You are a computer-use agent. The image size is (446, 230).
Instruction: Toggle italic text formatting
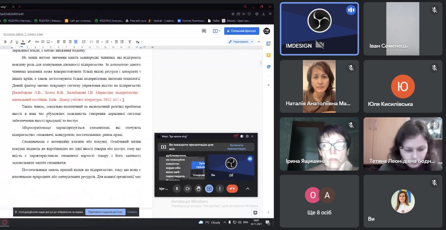pos(11,42)
